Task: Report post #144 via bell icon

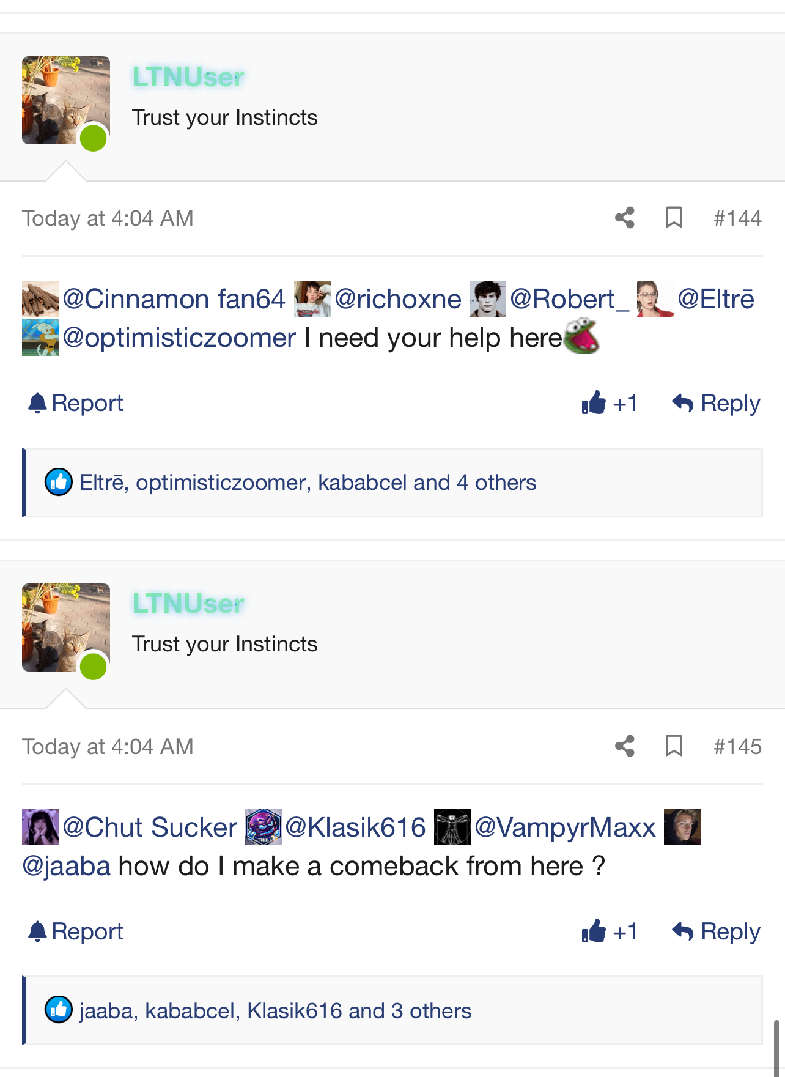Action: click(x=76, y=403)
